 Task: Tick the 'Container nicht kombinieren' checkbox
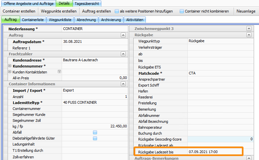[182, 11]
